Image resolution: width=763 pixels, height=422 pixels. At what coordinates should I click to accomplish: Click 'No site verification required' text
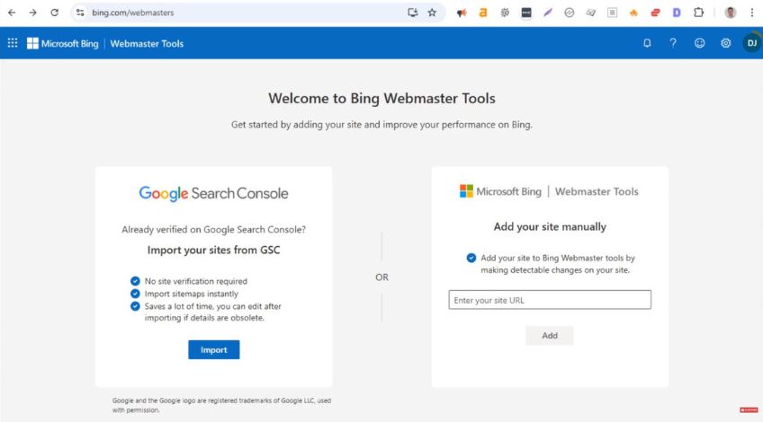pos(195,281)
